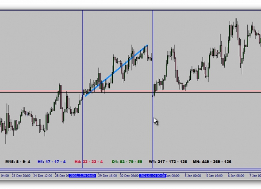Click the highlighted 2021.01.04 00:00 time label
The width and height of the screenshot is (261, 189).
(x=153, y=176)
